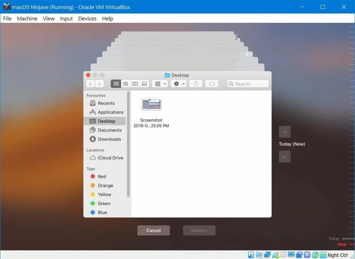Click the virtualization CPU status icon
Image resolution: width=355 pixels, height=259 pixels.
click(x=307, y=255)
